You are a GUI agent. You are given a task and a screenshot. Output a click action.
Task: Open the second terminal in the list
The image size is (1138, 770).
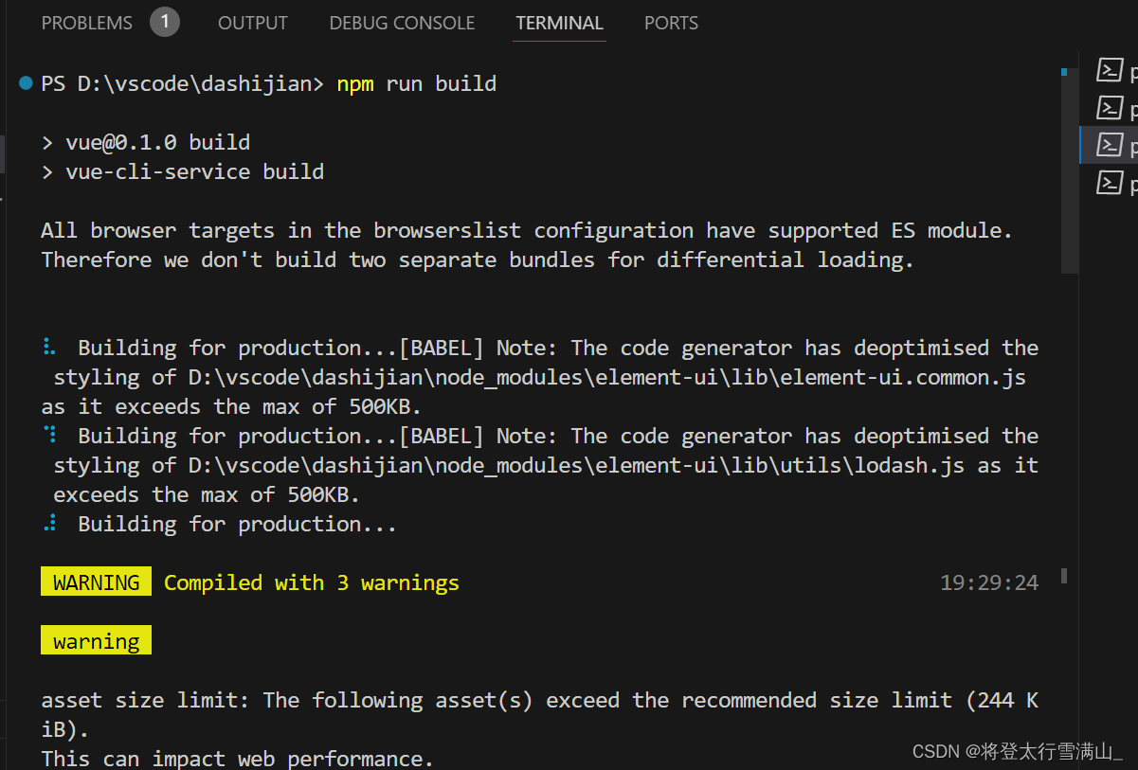tap(1110, 107)
